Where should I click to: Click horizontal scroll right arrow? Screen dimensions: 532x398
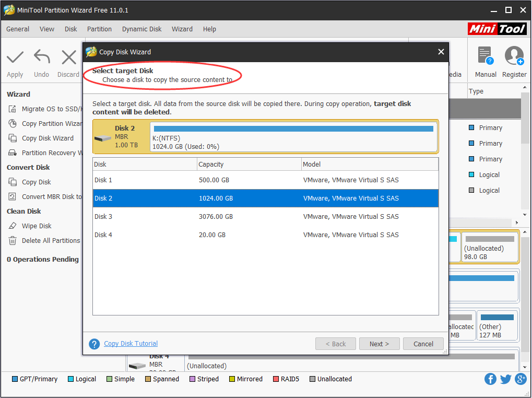517,223
